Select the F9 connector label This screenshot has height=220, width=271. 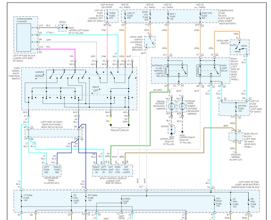pyautogui.click(x=233, y=131)
